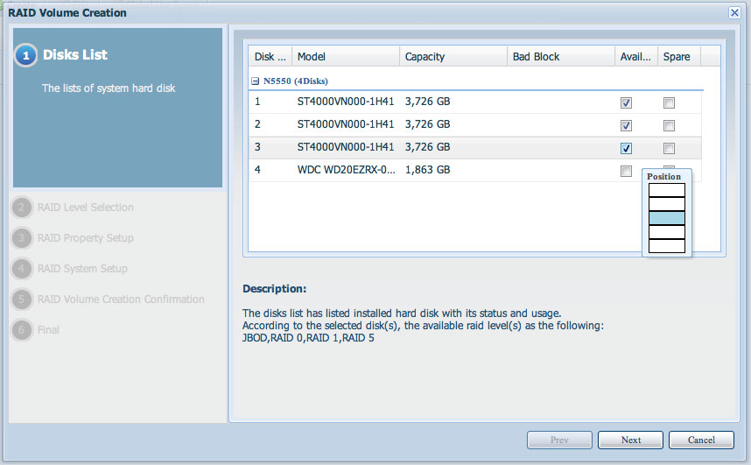Toggle the Available checkbox for disk 2

(626, 125)
